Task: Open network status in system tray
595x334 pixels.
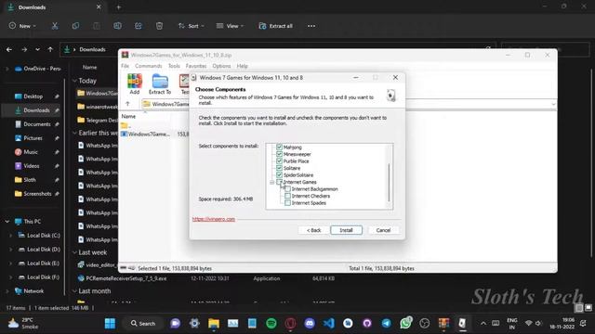Action: pos(528,323)
